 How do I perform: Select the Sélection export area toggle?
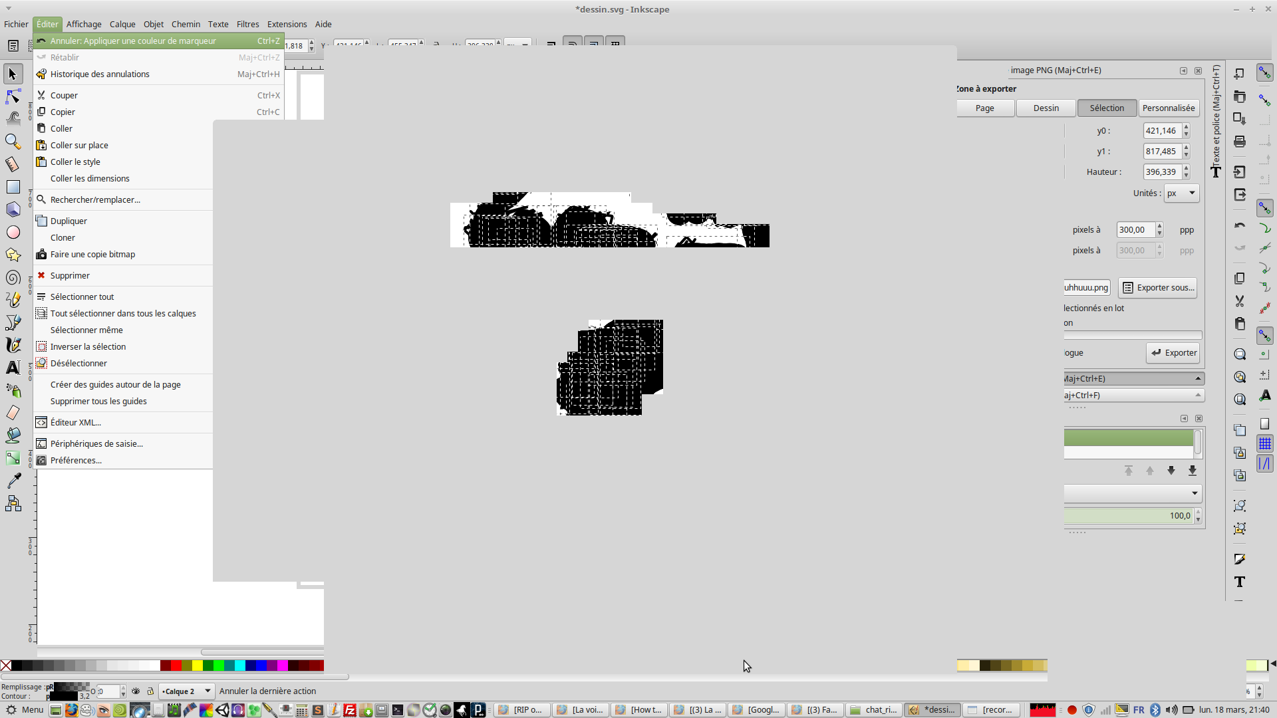[x=1107, y=108]
